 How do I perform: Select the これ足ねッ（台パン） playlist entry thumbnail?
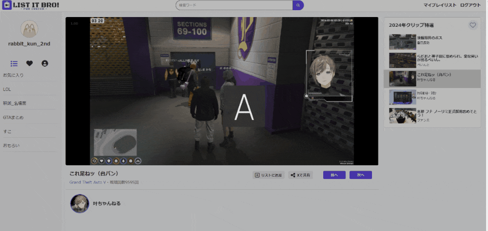click(402, 79)
